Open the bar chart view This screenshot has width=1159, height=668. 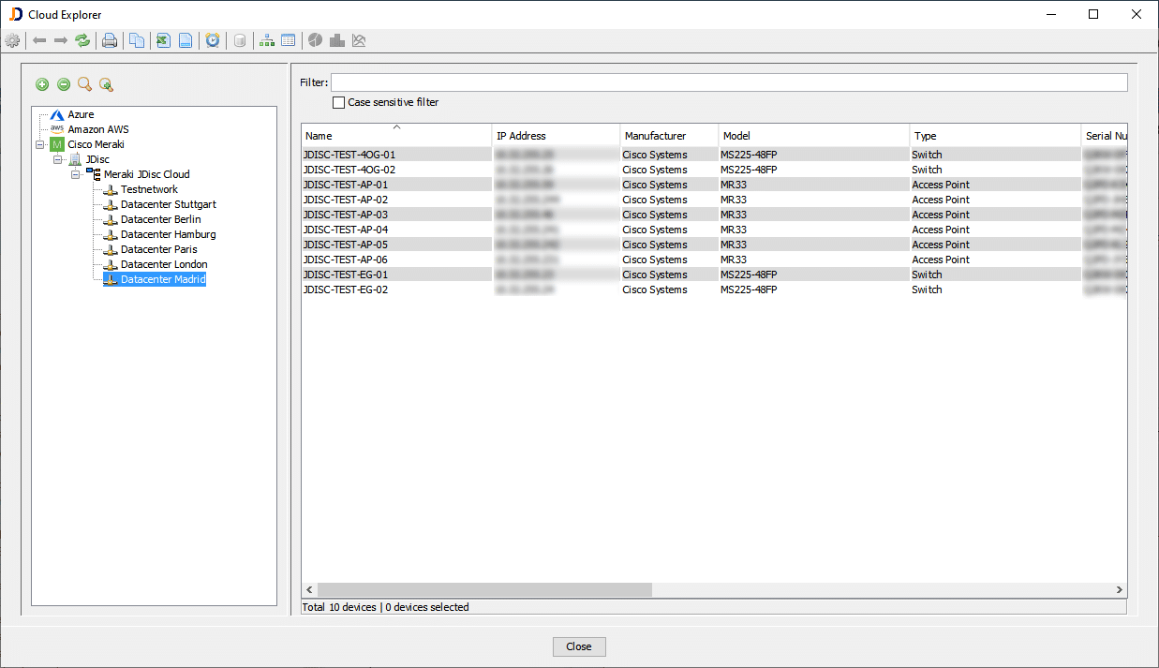(x=337, y=40)
